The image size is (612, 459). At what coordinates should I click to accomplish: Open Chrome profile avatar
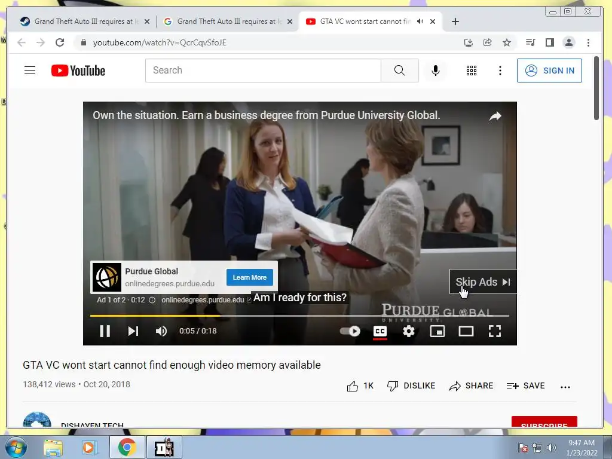point(569,42)
